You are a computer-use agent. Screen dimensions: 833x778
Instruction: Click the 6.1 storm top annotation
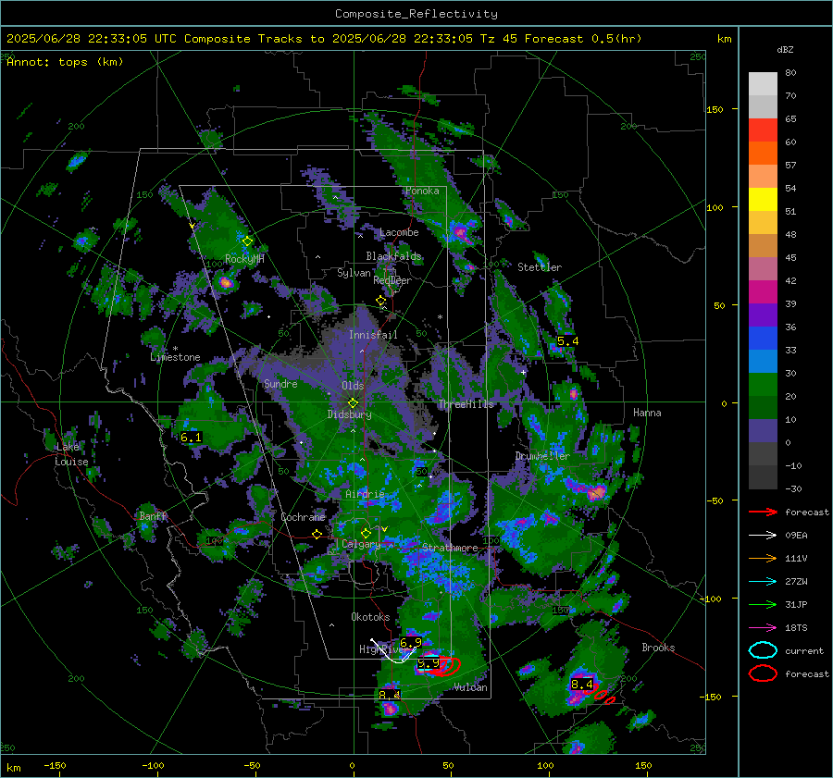[x=191, y=437]
